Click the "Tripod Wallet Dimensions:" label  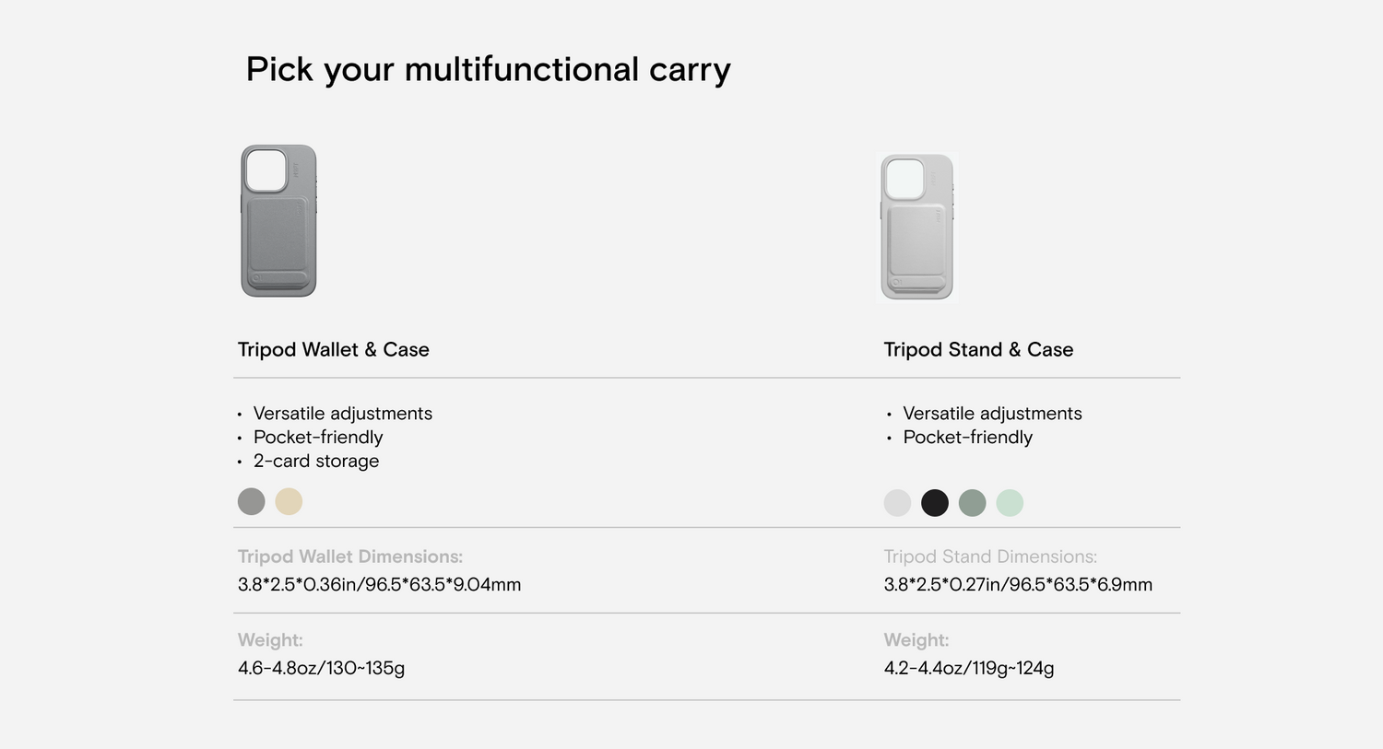(350, 556)
